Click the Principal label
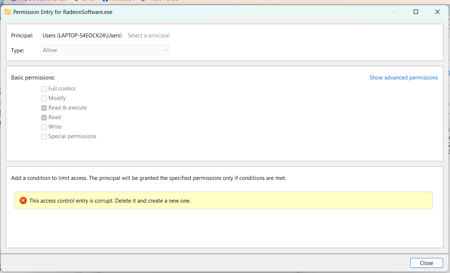The width and height of the screenshot is (450, 273). [22, 36]
